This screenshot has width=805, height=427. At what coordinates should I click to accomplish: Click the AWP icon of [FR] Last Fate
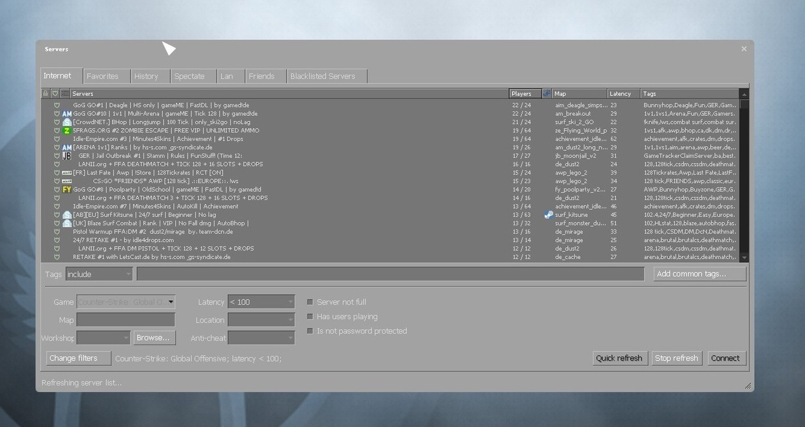click(x=67, y=173)
